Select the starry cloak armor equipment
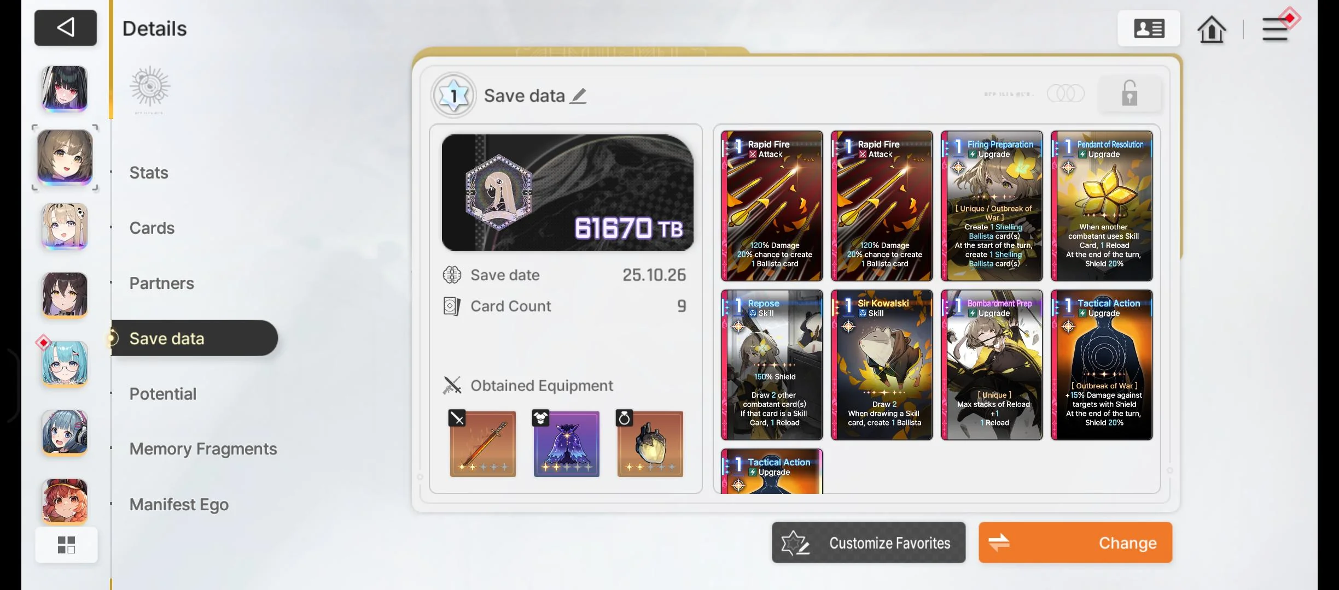Screen dimensions: 1339x590 (x=567, y=444)
